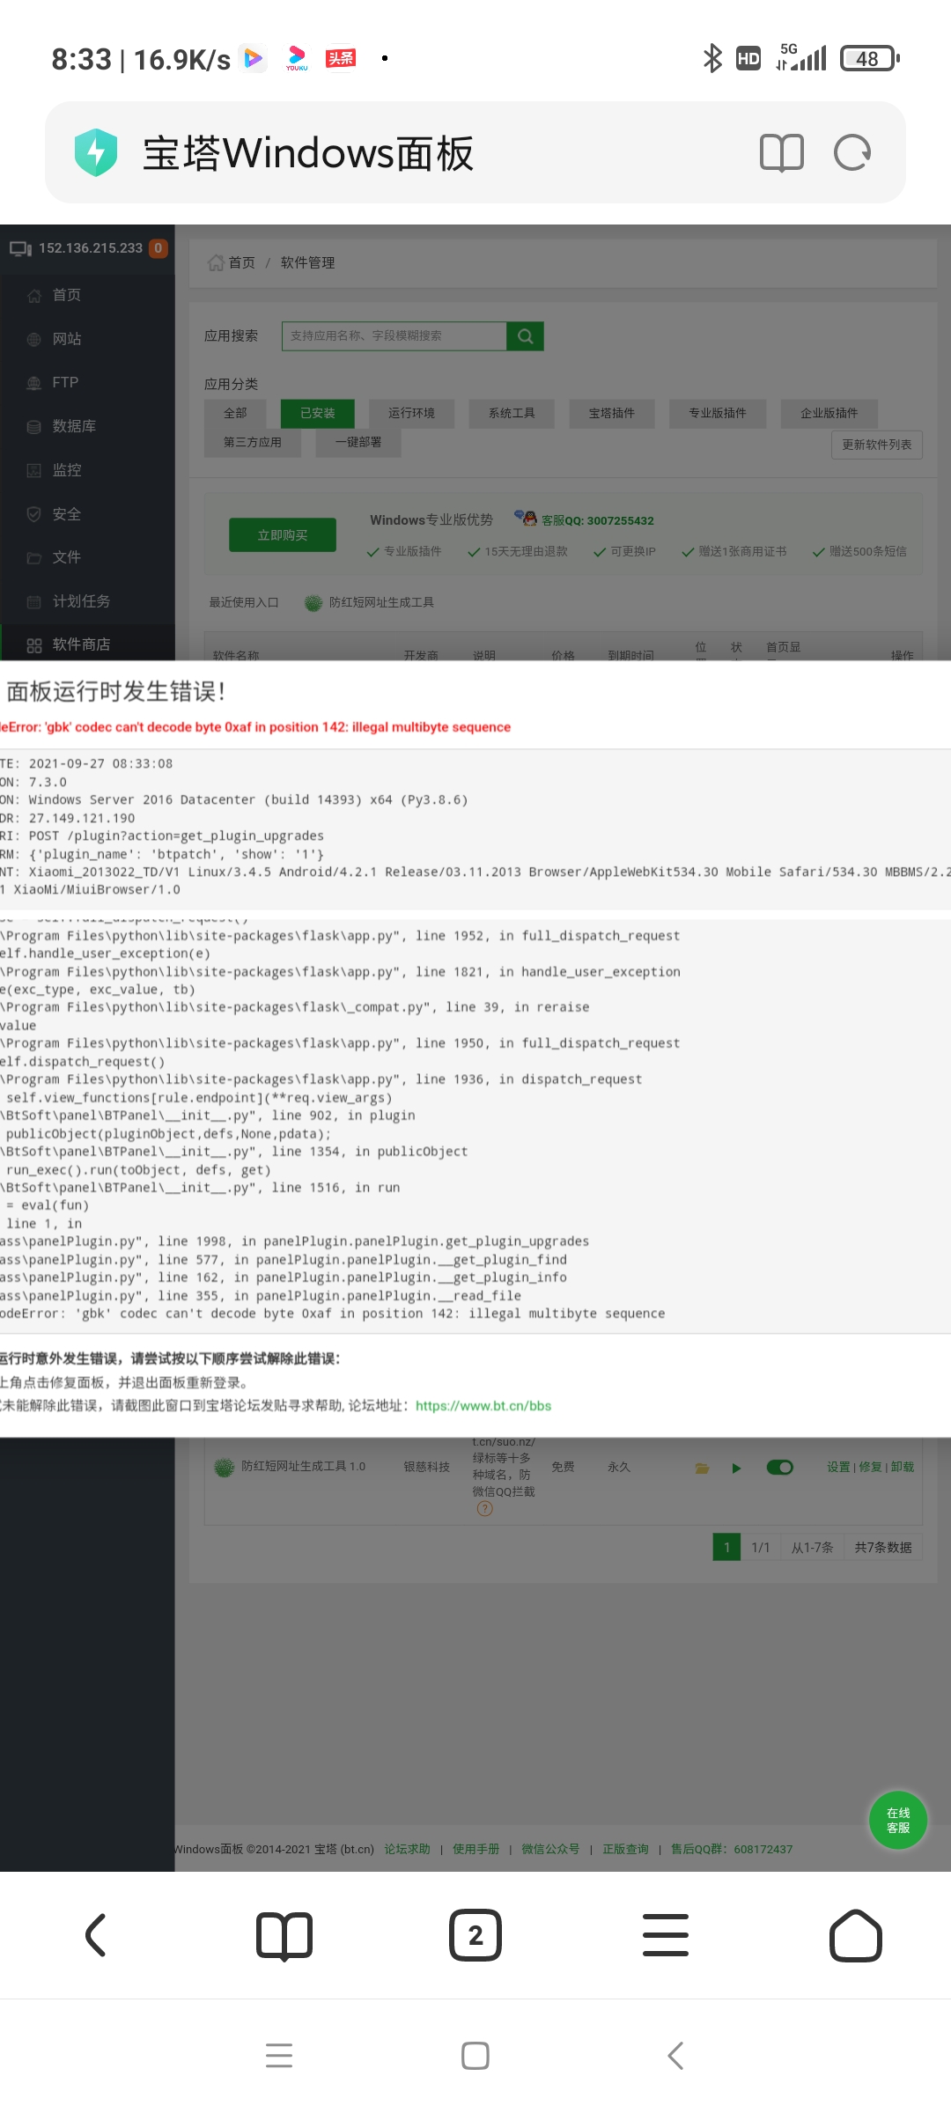Click the 更新软件列表 button
Screen dimensions: 951x2113
(877, 445)
